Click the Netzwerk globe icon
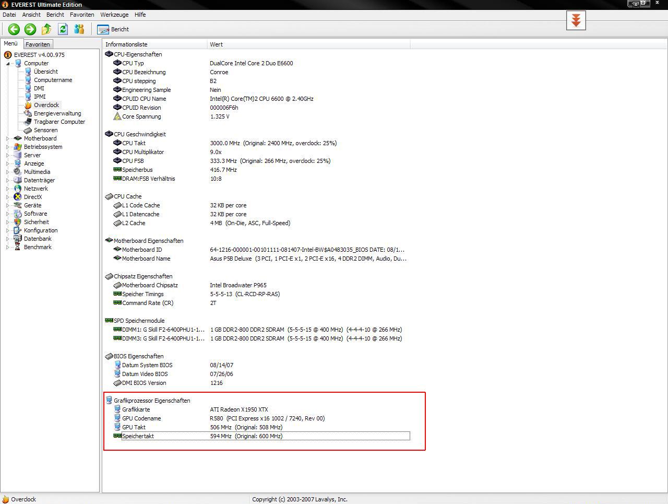 18,189
